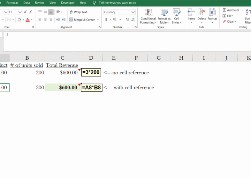251x178 pixels.
Task: Expand the font size dropdown showing 11
Action: 20,12
